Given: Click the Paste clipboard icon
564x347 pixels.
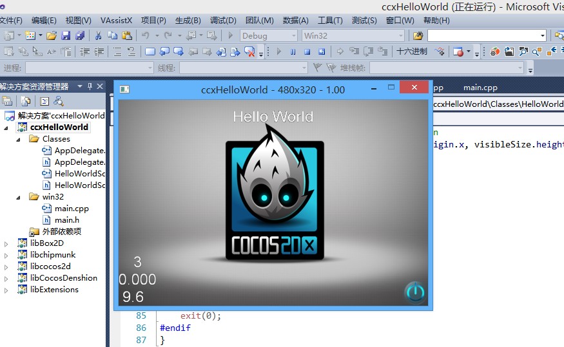Looking at the screenshot, I should coord(126,35).
